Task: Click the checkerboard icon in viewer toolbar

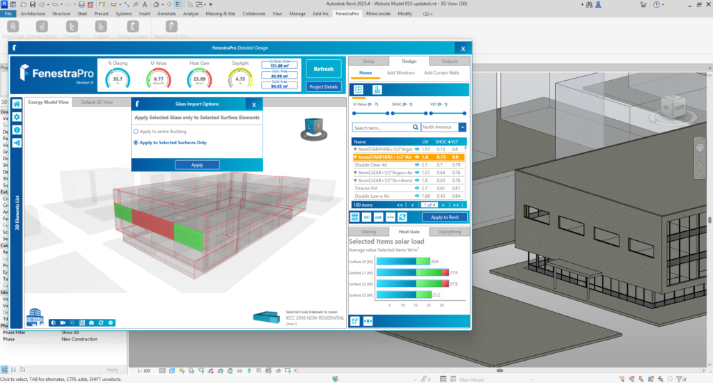Action: 82,322
